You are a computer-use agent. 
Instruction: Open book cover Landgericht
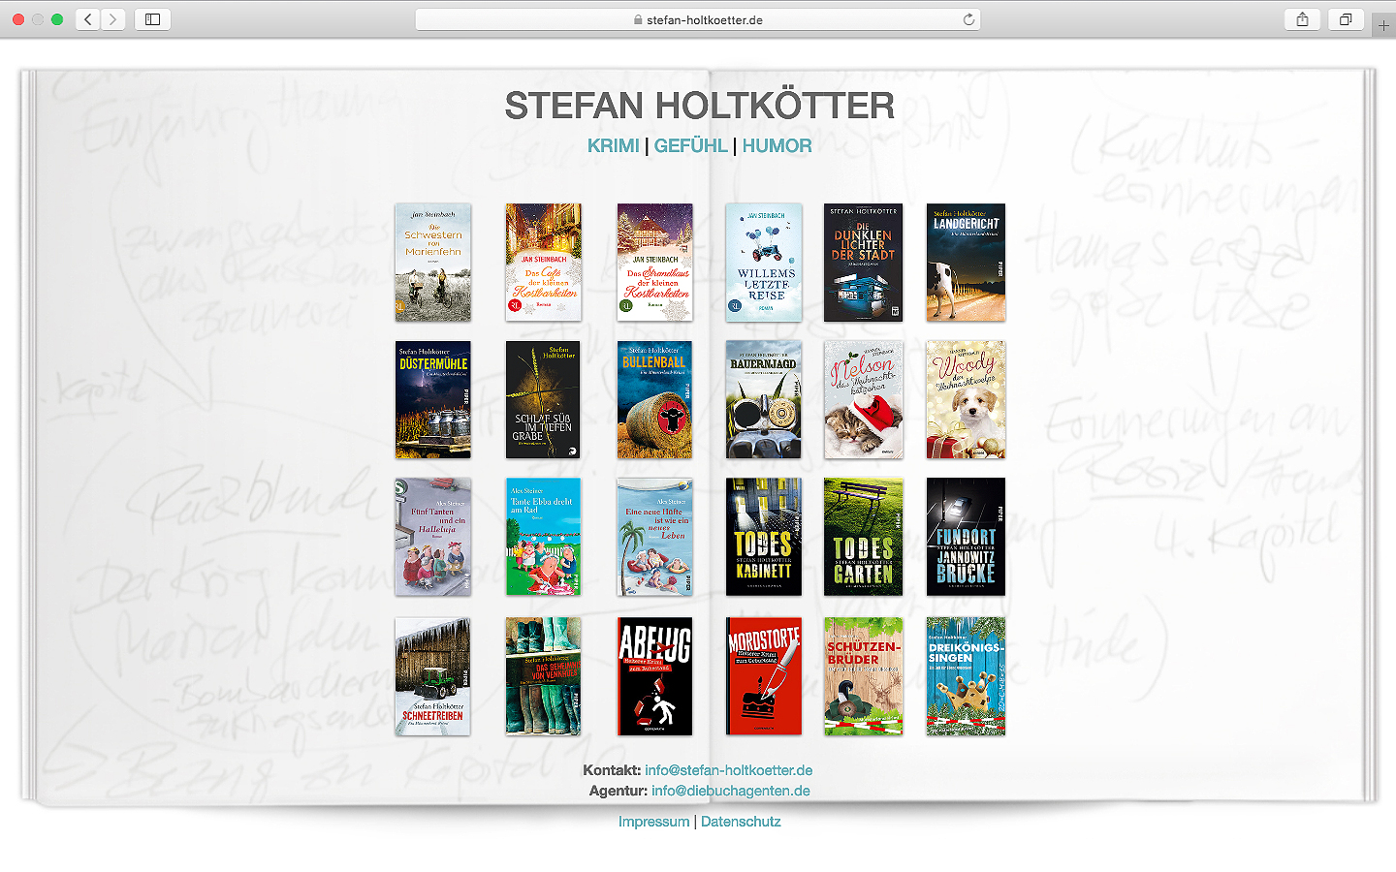click(x=966, y=263)
